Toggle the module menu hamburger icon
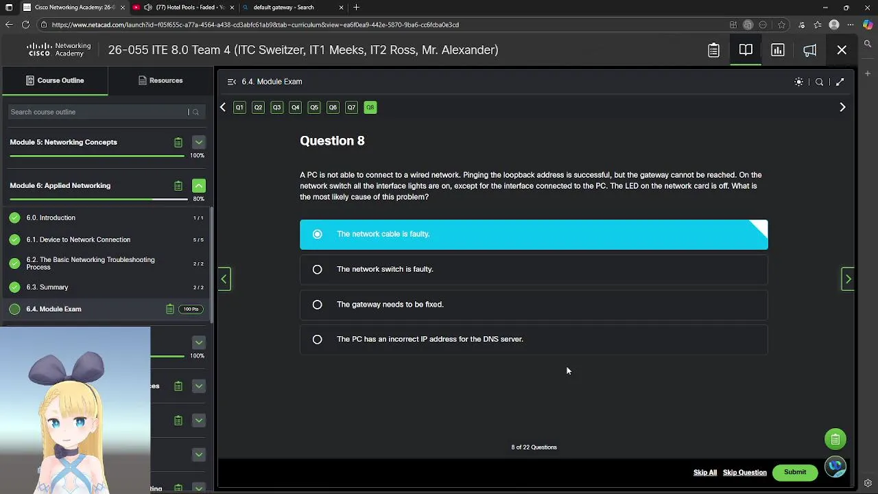878x494 pixels. click(x=232, y=82)
